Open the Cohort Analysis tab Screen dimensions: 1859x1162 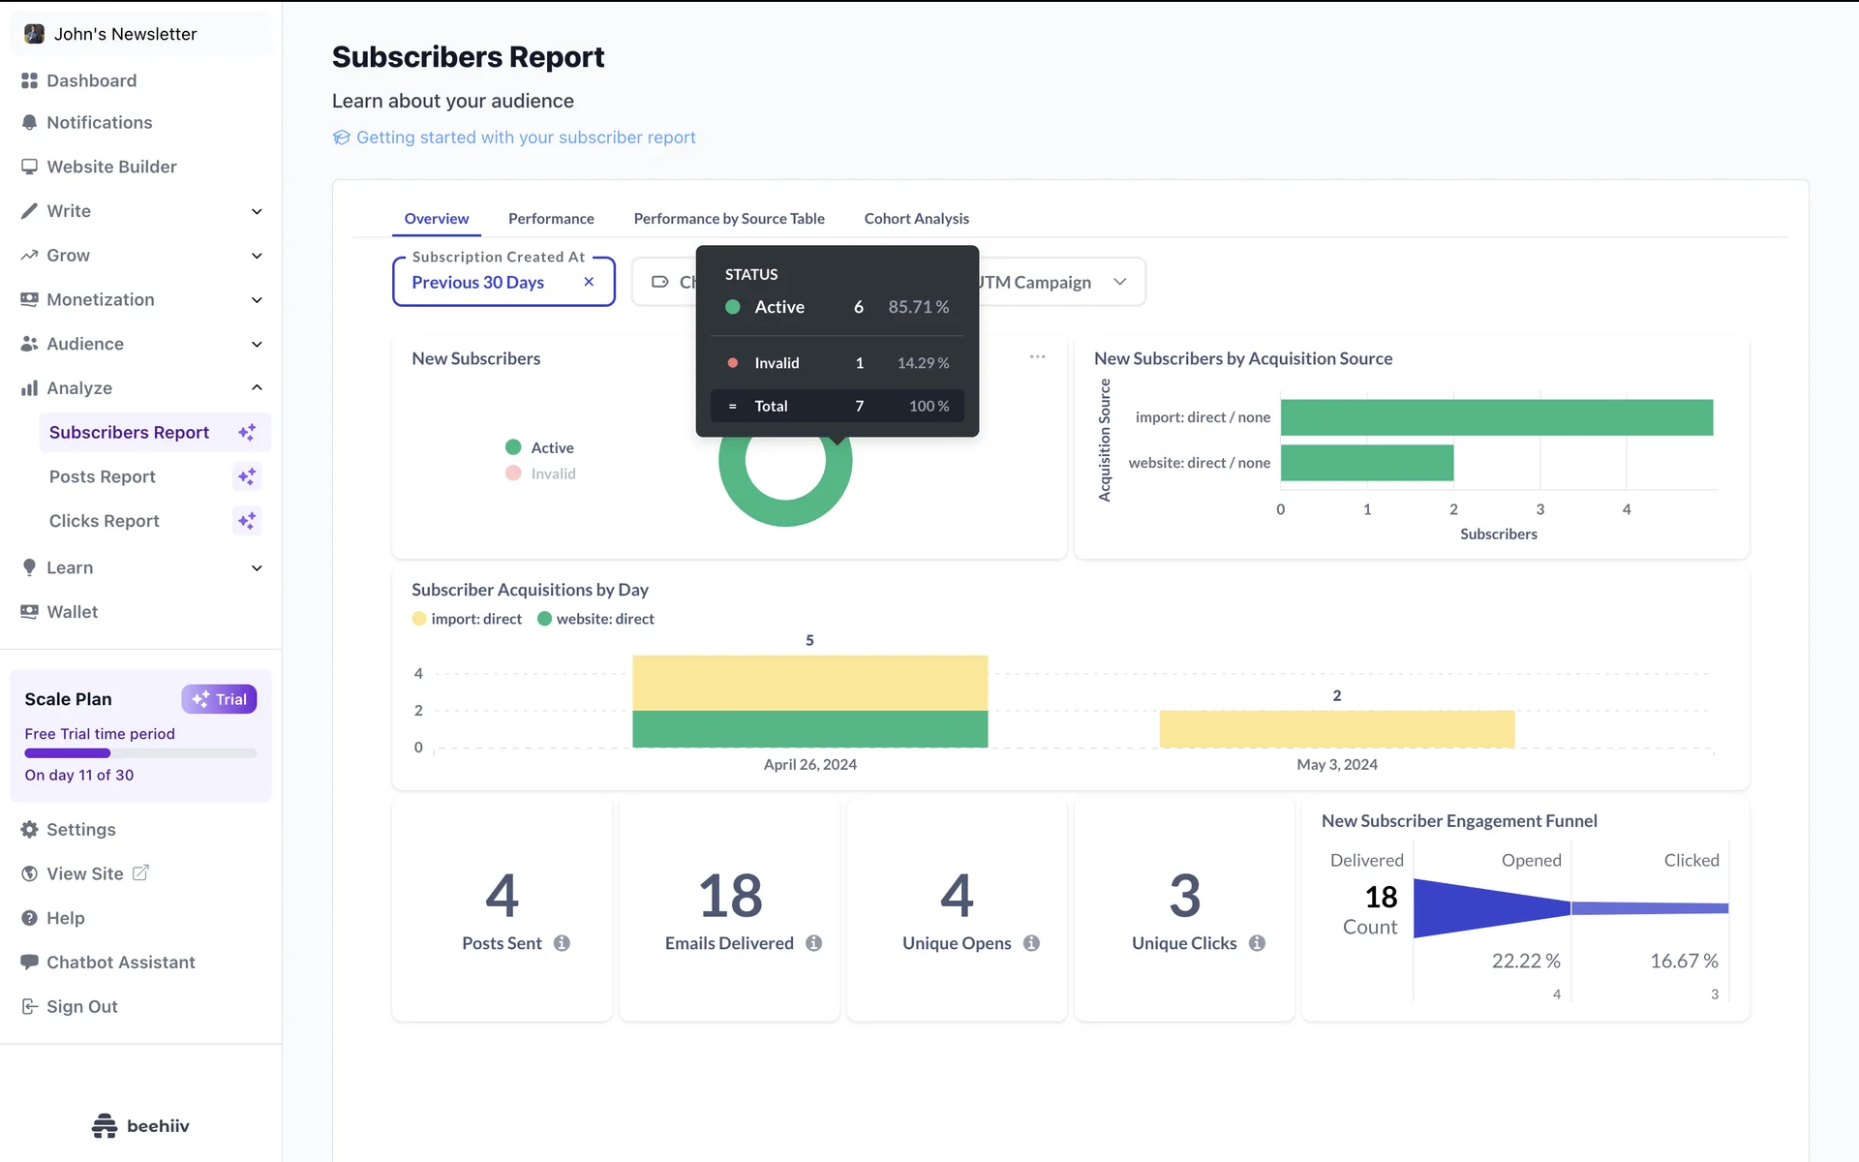[916, 219]
